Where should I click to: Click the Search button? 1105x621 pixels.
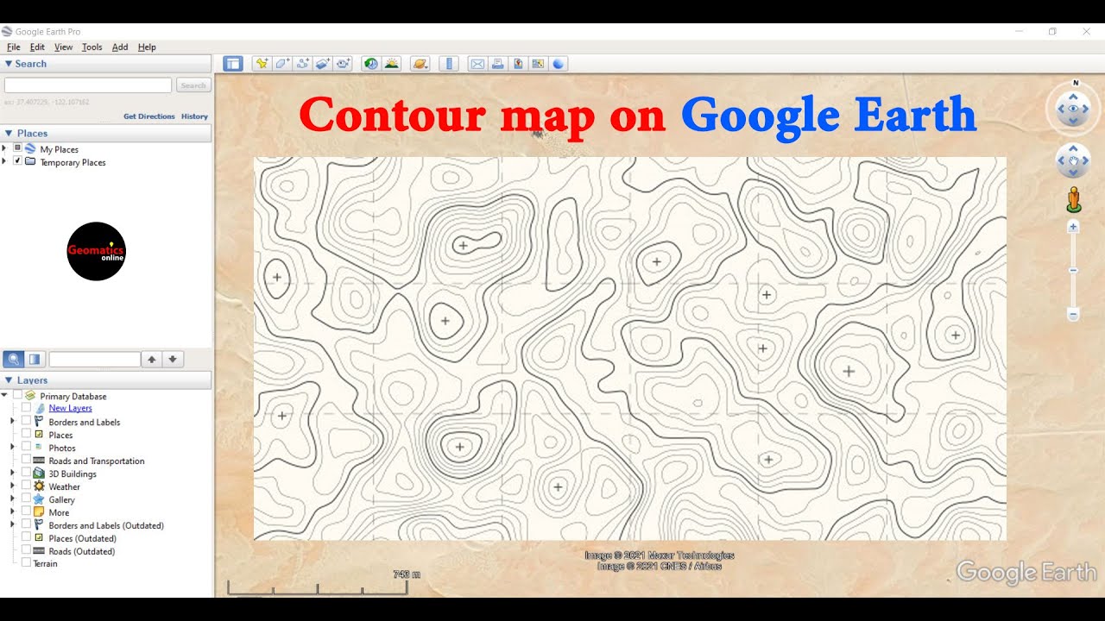pyautogui.click(x=193, y=85)
